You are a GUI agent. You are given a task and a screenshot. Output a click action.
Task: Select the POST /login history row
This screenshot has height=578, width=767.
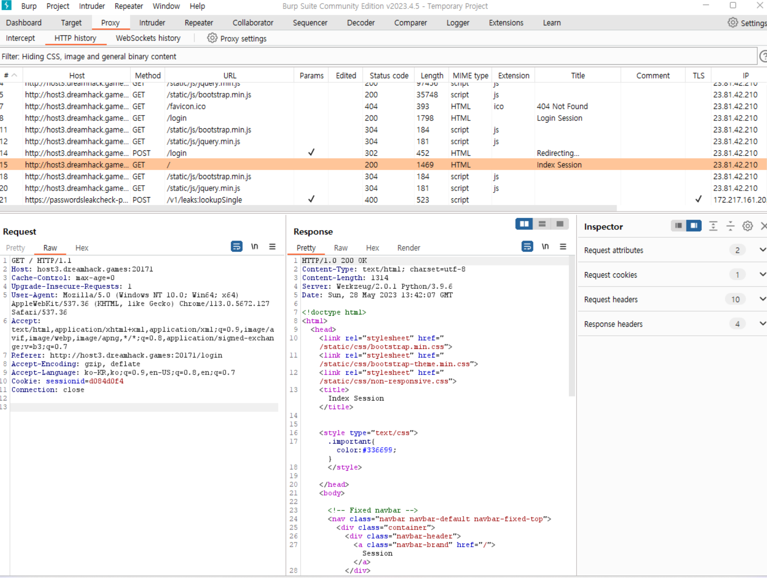click(383, 153)
